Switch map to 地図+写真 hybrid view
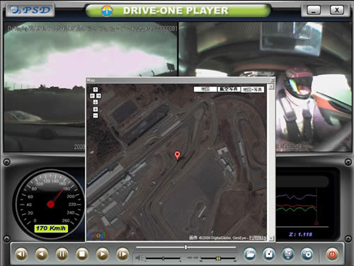354x266 pixels. (252, 89)
